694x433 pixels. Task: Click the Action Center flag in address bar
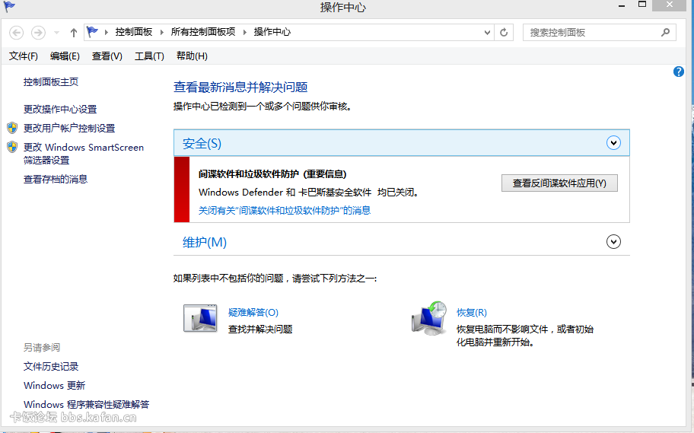coord(92,32)
